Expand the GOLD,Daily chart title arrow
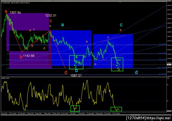This screenshot has height=121, width=172. pyautogui.click(x=2, y=3)
